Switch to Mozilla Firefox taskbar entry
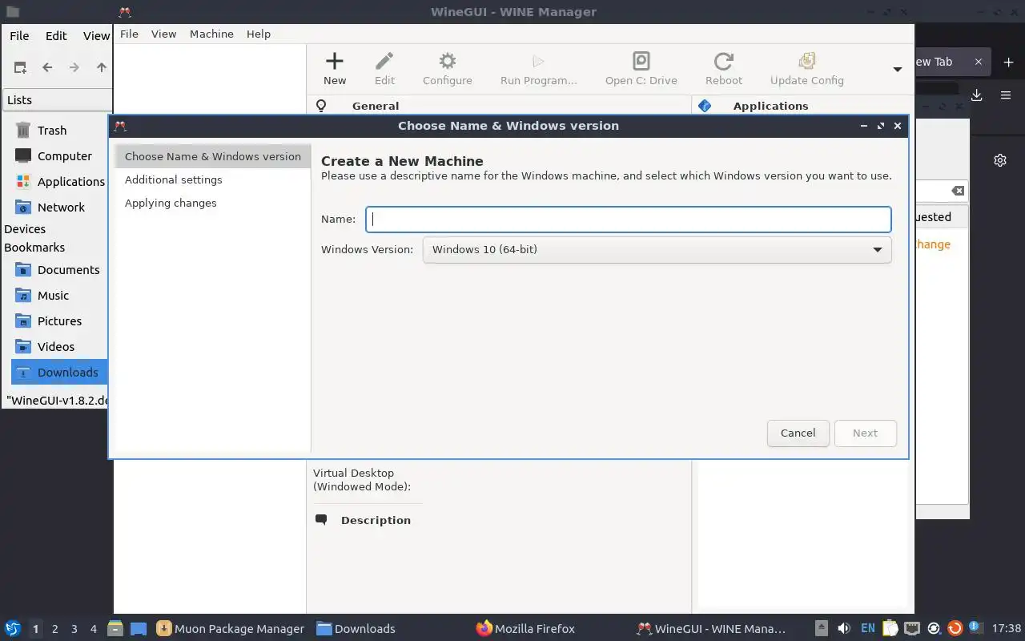This screenshot has height=641, width=1025. [525, 629]
